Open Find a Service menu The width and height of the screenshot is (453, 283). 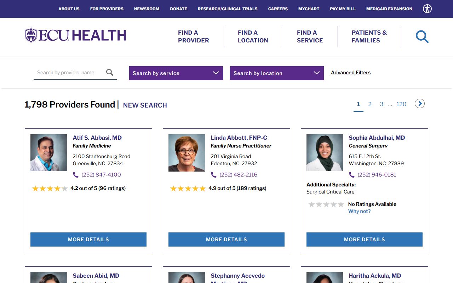click(x=310, y=36)
